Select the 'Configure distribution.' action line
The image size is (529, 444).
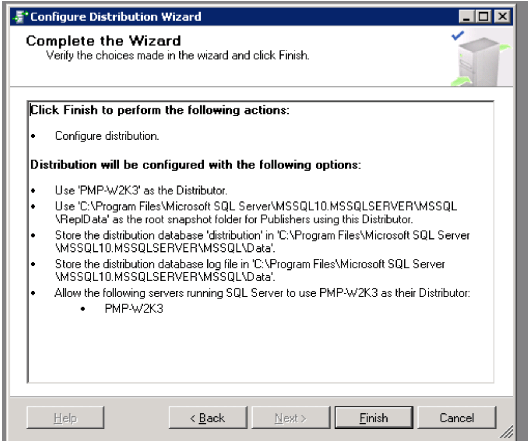click(107, 136)
